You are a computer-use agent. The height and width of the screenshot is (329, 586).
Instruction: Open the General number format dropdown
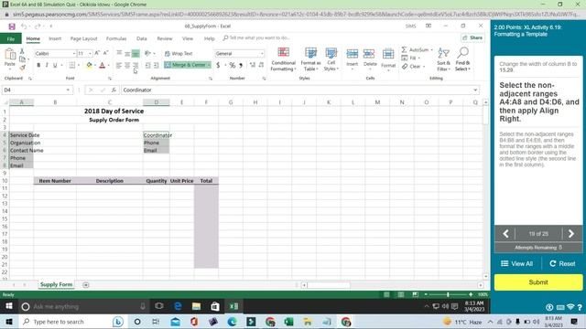pyautogui.click(x=262, y=54)
